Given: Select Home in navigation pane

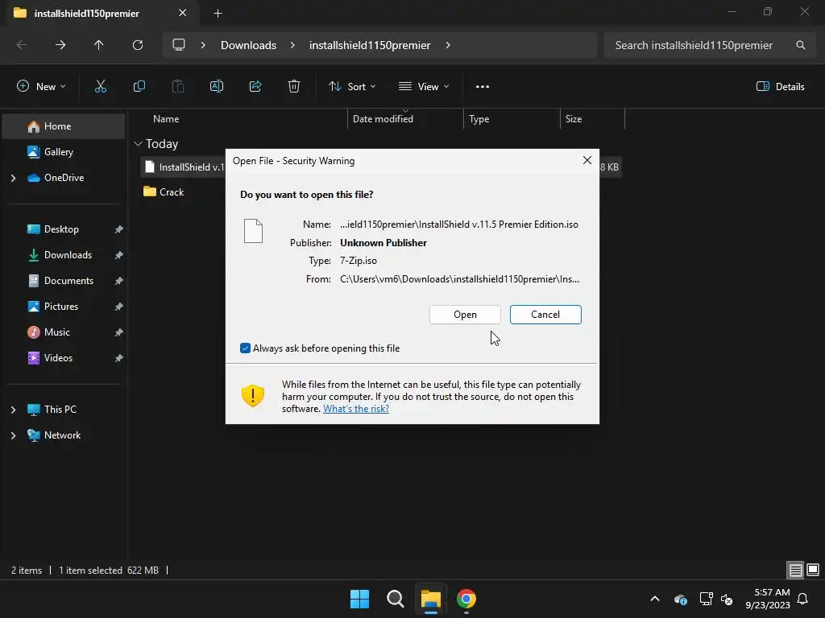Looking at the screenshot, I should pos(64,126).
